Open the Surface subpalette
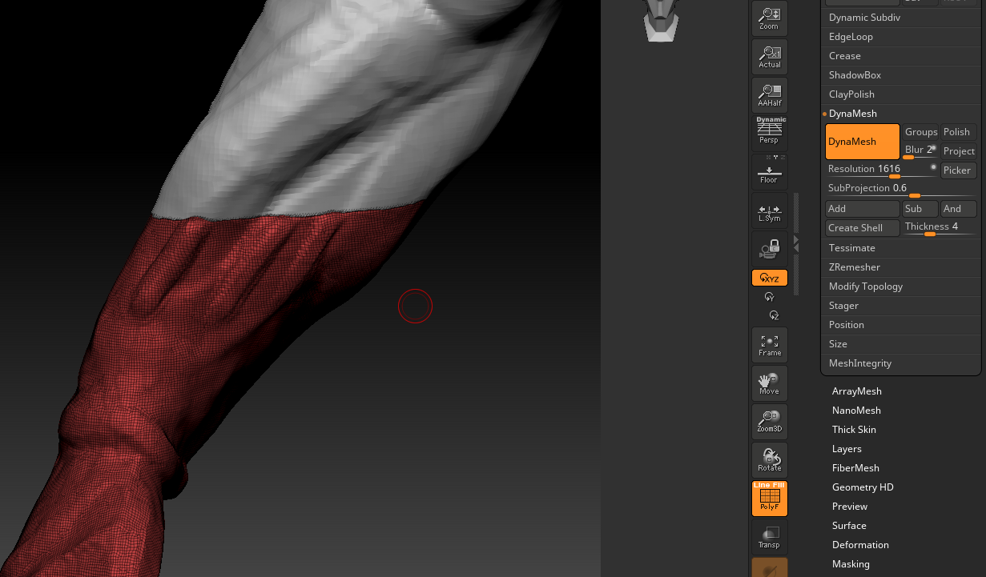 click(849, 526)
